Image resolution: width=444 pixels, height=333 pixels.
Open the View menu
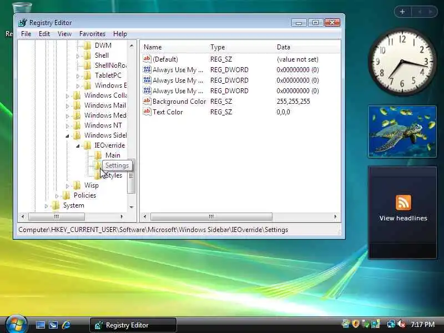[64, 34]
